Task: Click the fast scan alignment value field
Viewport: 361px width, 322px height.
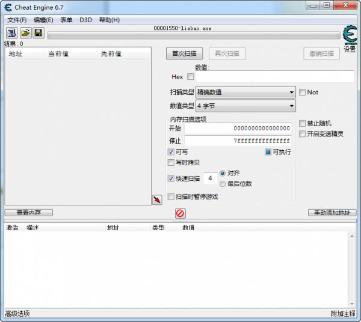Action: (210, 178)
